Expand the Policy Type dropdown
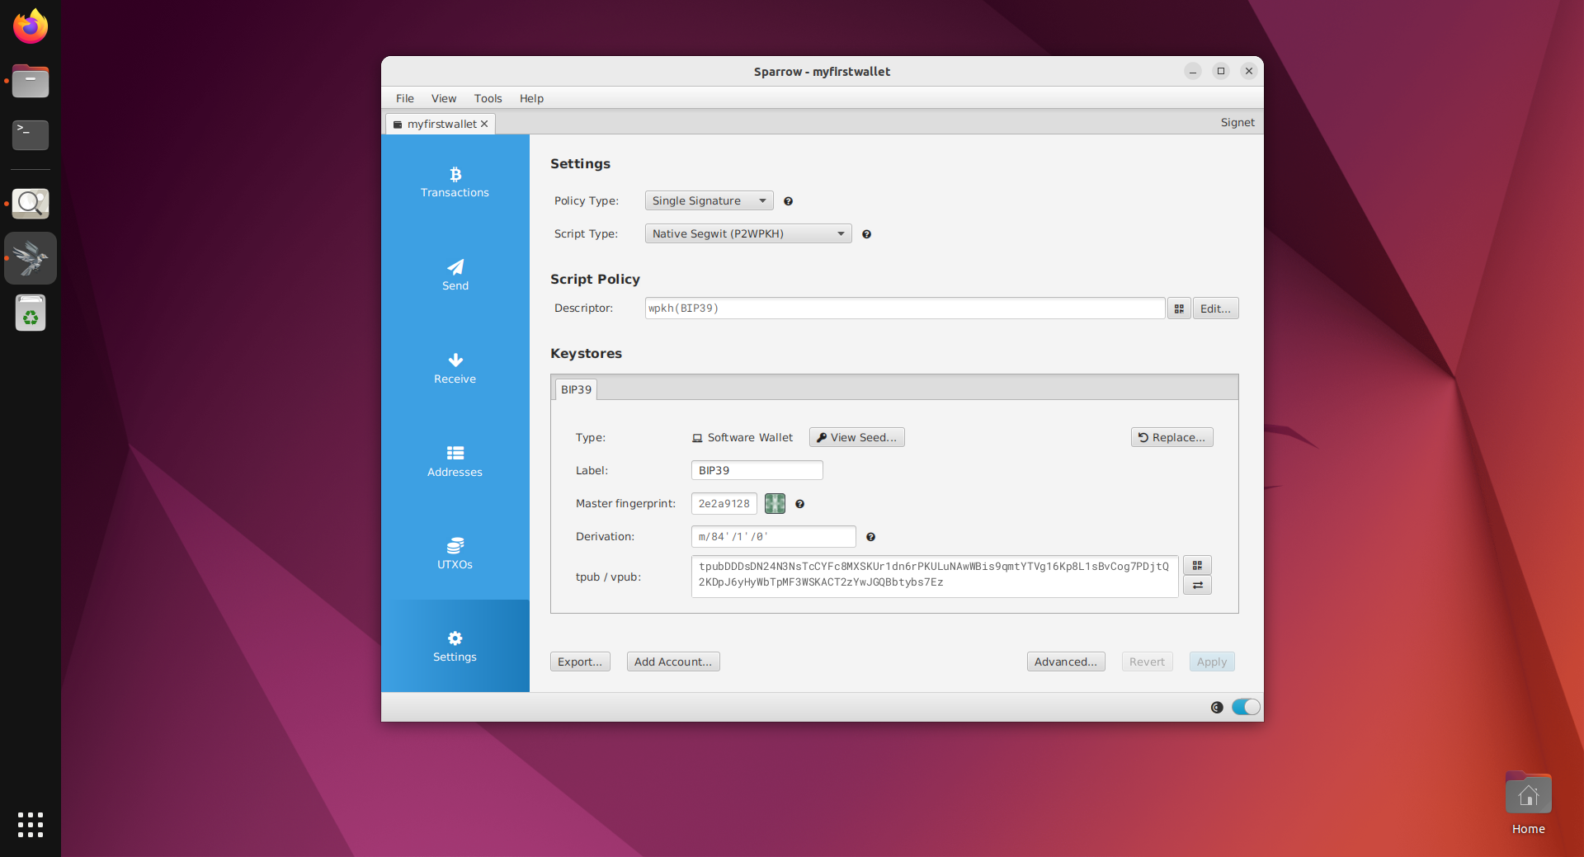1584x857 pixels. pyautogui.click(x=709, y=200)
